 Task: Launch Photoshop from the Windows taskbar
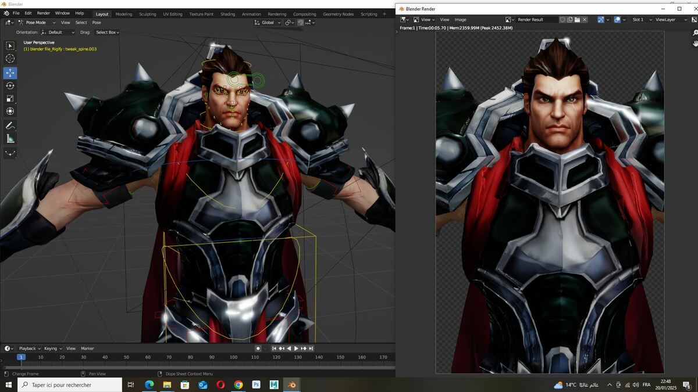256,384
